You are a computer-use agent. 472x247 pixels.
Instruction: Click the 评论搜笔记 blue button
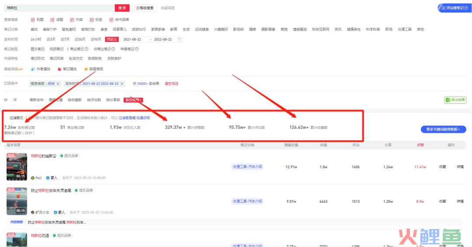(x=454, y=8)
